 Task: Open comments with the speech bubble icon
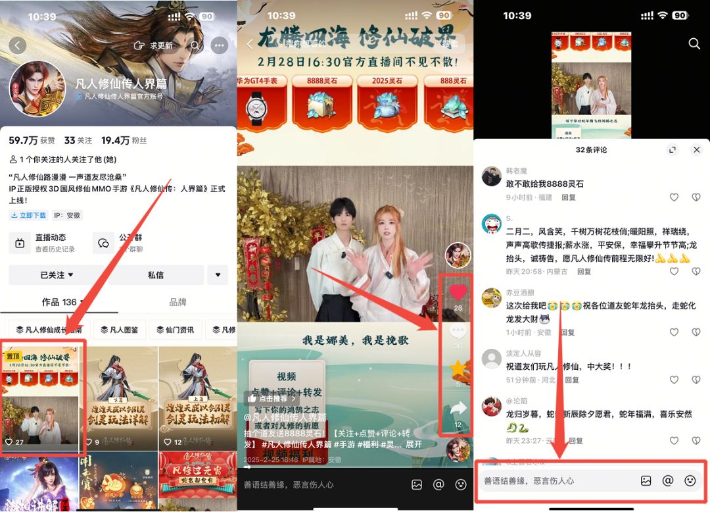click(x=458, y=332)
